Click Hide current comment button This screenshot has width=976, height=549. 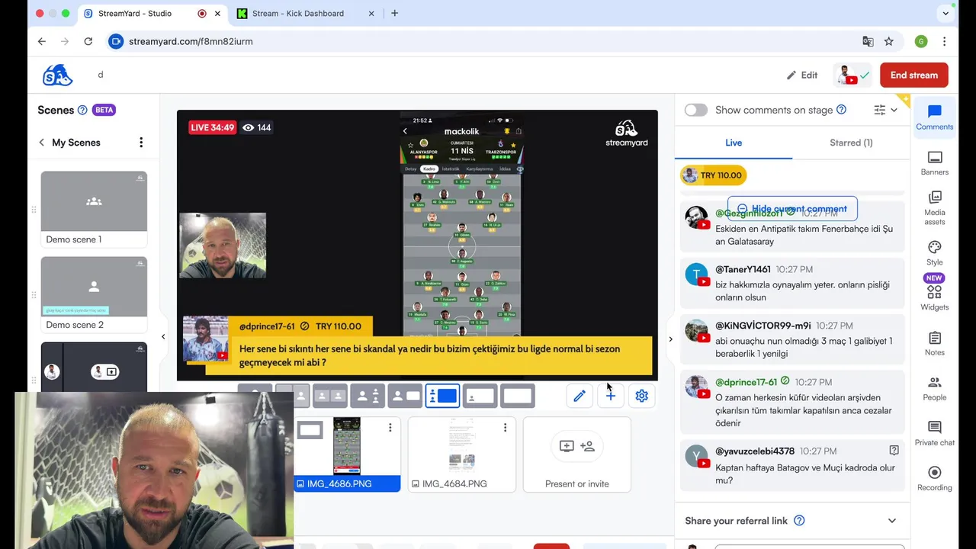pos(792,209)
